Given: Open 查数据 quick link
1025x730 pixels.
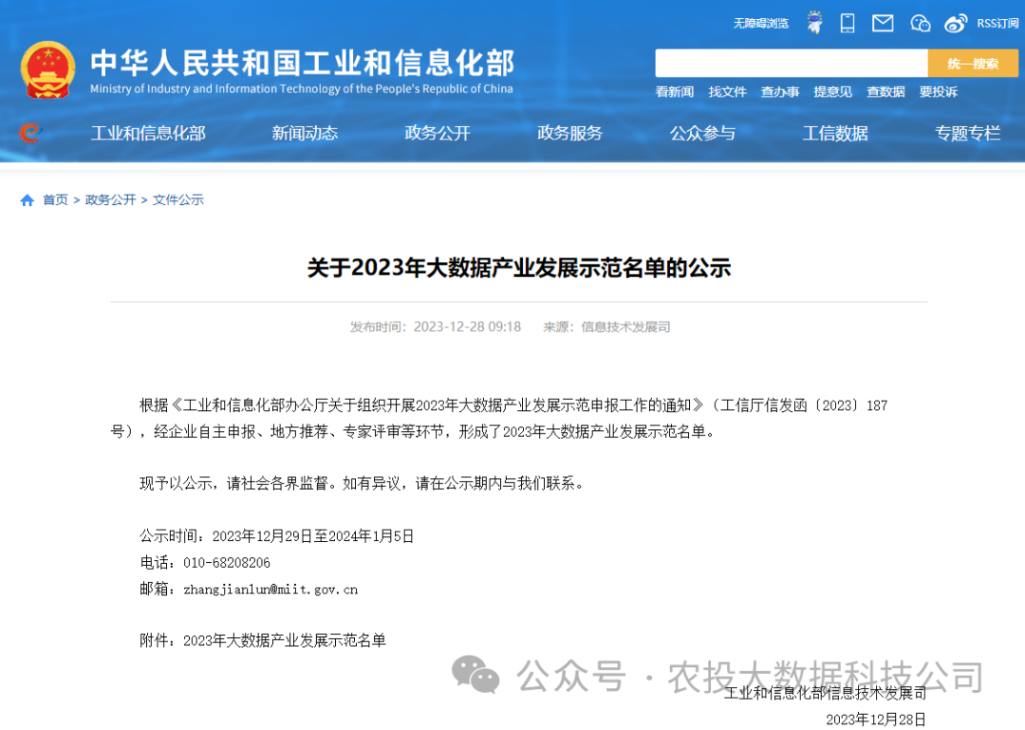Looking at the screenshot, I should tap(885, 91).
